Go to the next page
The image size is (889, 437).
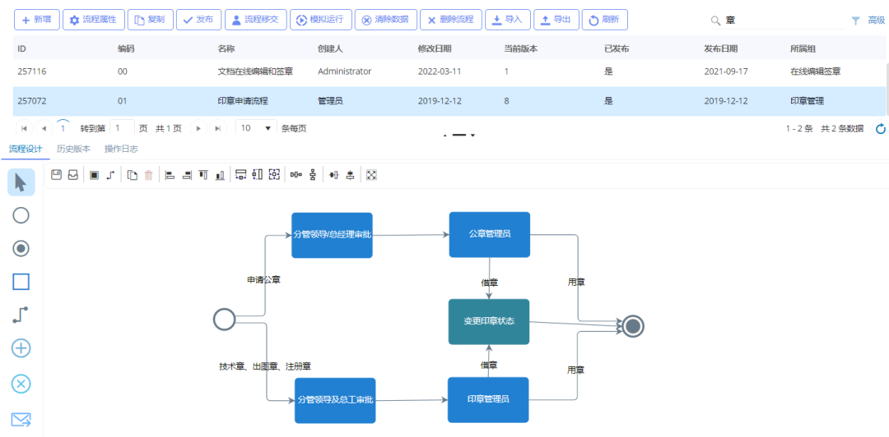pos(198,128)
